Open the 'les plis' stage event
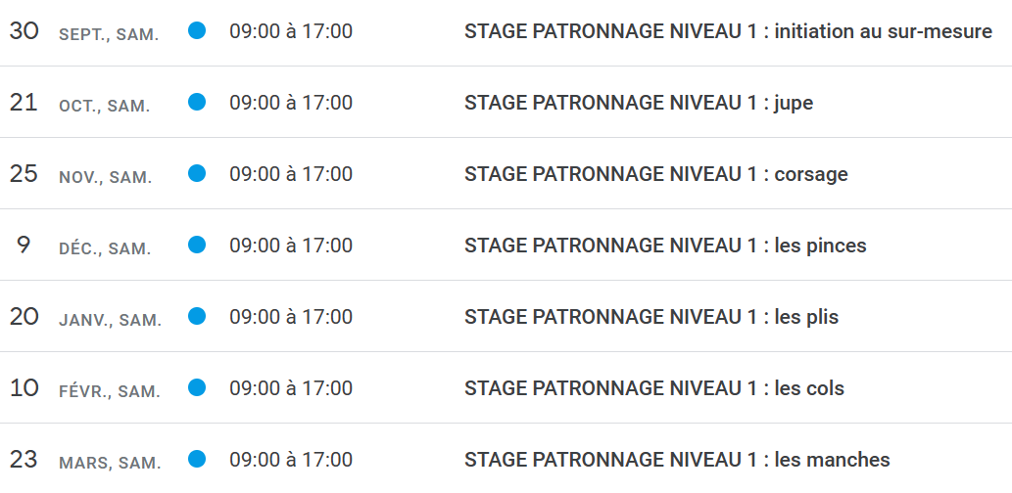The width and height of the screenshot is (1012, 493). [651, 317]
